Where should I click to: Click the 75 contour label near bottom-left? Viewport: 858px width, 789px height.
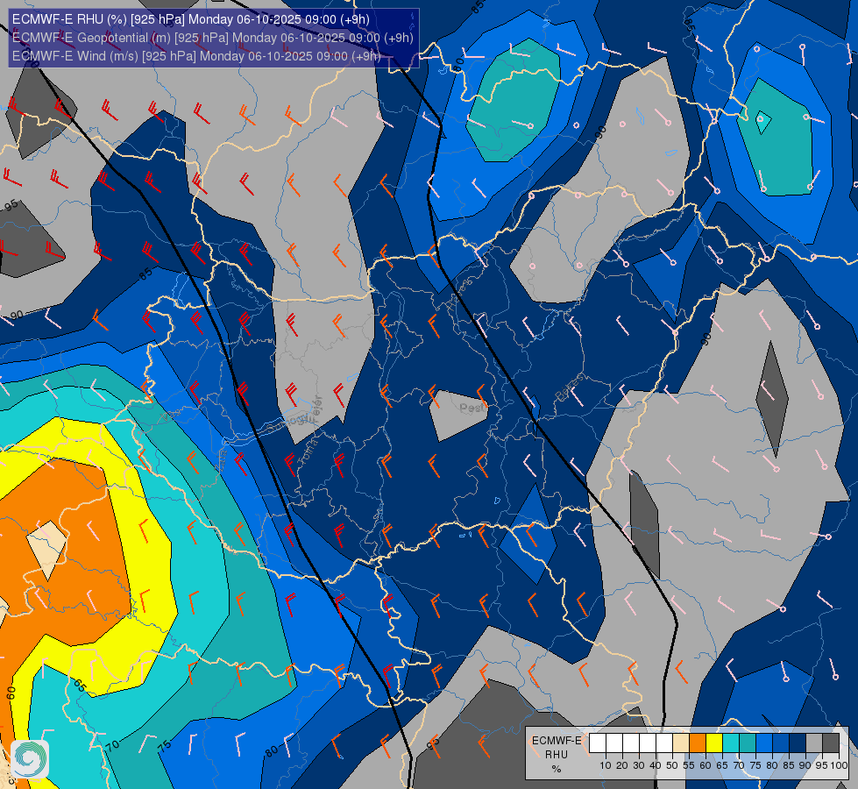[x=165, y=744]
